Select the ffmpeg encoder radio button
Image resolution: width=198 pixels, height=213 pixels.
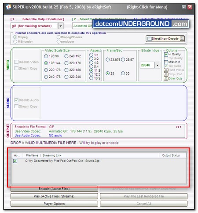pyautogui.click(x=15, y=37)
